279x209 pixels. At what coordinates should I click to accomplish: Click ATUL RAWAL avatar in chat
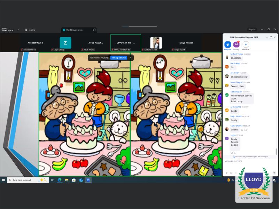pos(227,110)
